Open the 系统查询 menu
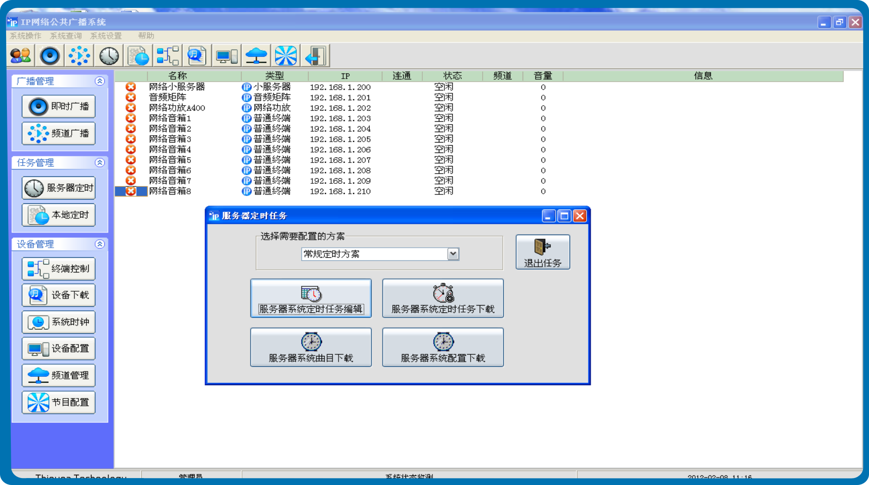The image size is (869, 485). pyautogui.click(x=66, y=36)
